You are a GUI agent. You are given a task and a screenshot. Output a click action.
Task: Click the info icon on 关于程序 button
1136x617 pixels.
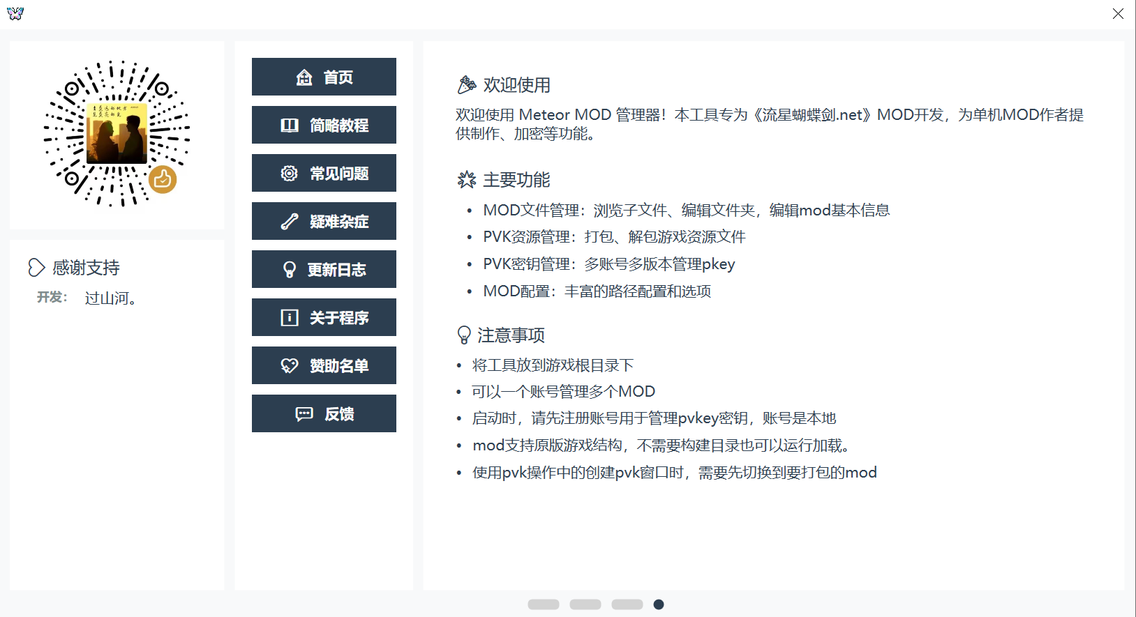[290, 318]
